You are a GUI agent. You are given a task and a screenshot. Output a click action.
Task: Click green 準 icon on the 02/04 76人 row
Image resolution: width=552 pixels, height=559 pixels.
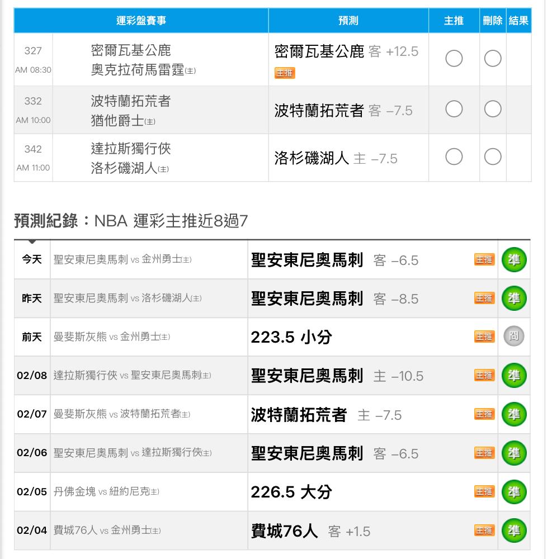[x=513, y=530]
